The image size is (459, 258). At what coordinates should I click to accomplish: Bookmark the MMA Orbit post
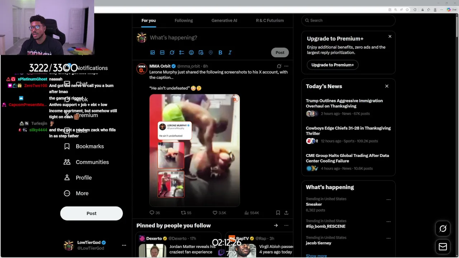click(x=278, y=213)
